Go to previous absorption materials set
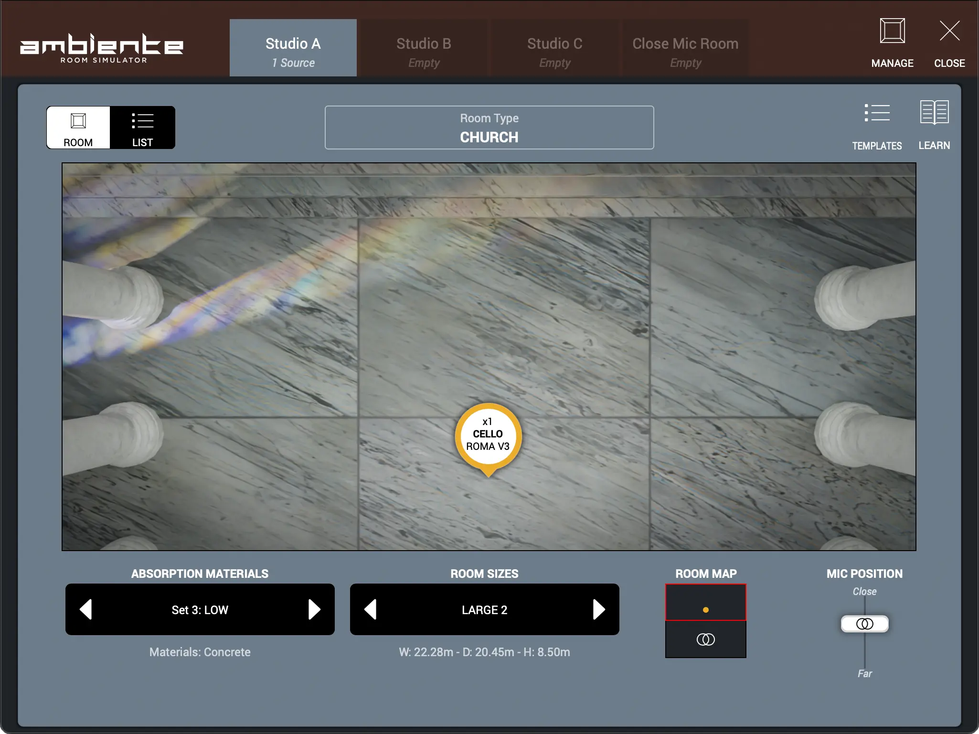This screenshot has width=979, height=734. click(x=86, y=609)
